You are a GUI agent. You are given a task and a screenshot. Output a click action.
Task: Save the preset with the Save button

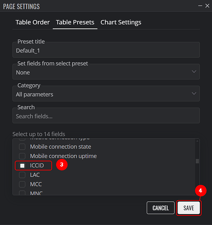click(x=189, y=208)
